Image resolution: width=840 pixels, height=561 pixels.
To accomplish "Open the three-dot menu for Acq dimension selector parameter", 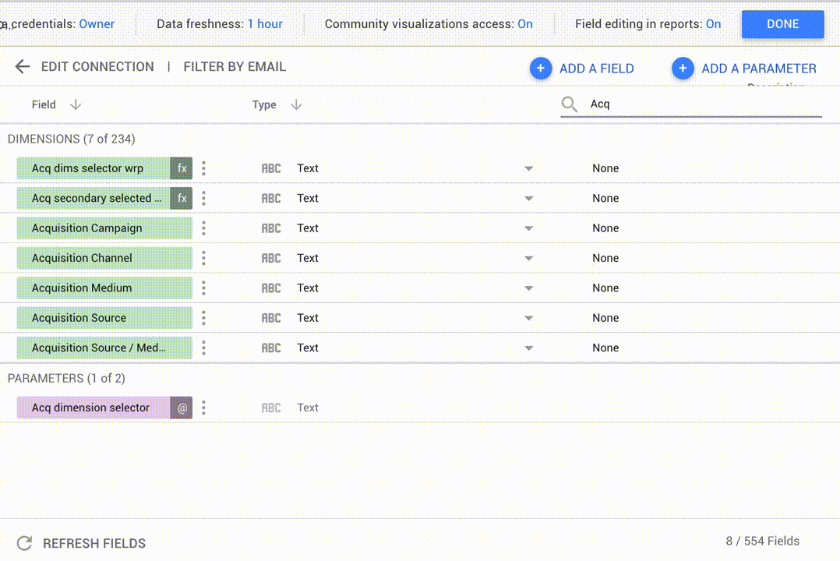I will point(203,407).
